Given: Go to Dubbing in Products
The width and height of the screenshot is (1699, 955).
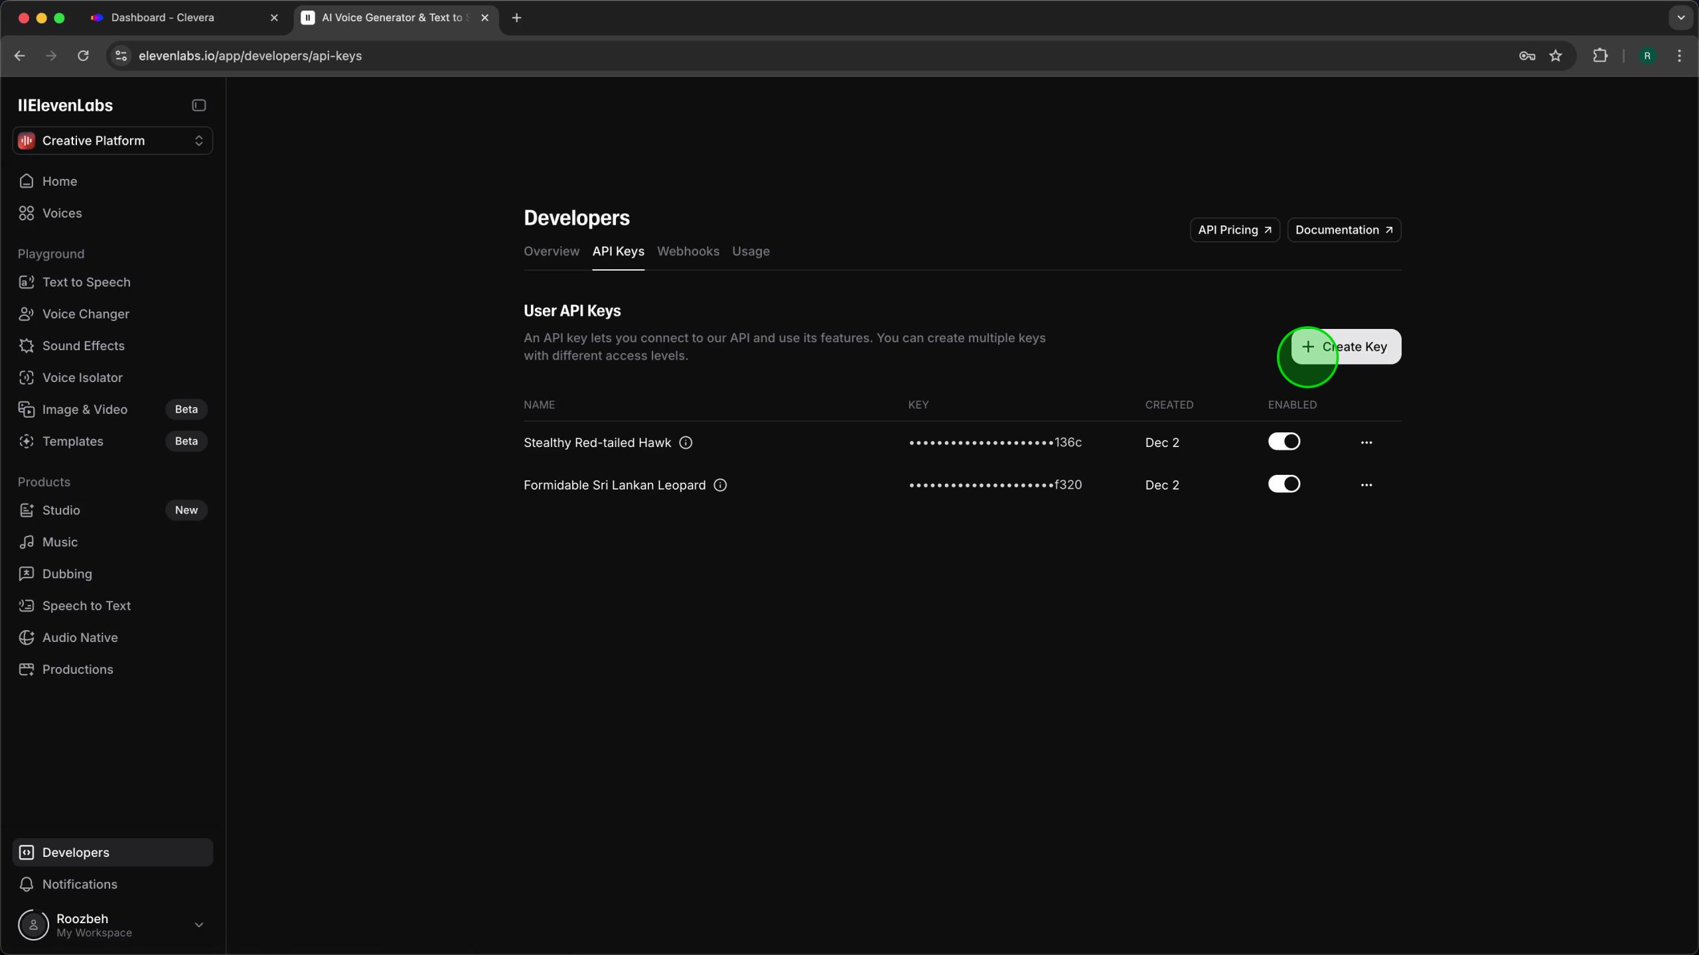Looking at the screenshot, I should tap(67, 574).
